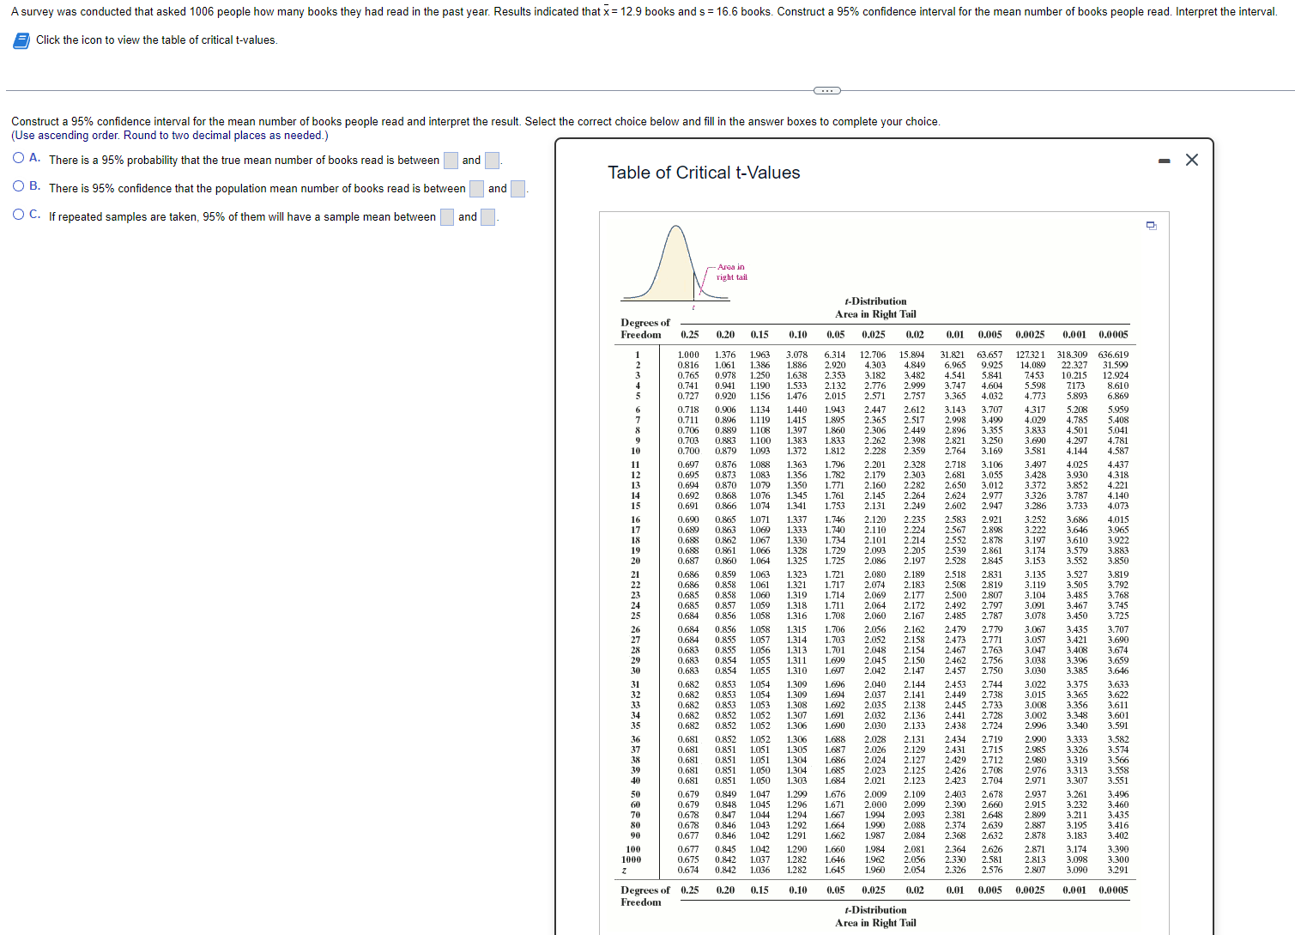Click the Table of Critical t-Values title
This screenshot has width=1295, height=935.
704,172
